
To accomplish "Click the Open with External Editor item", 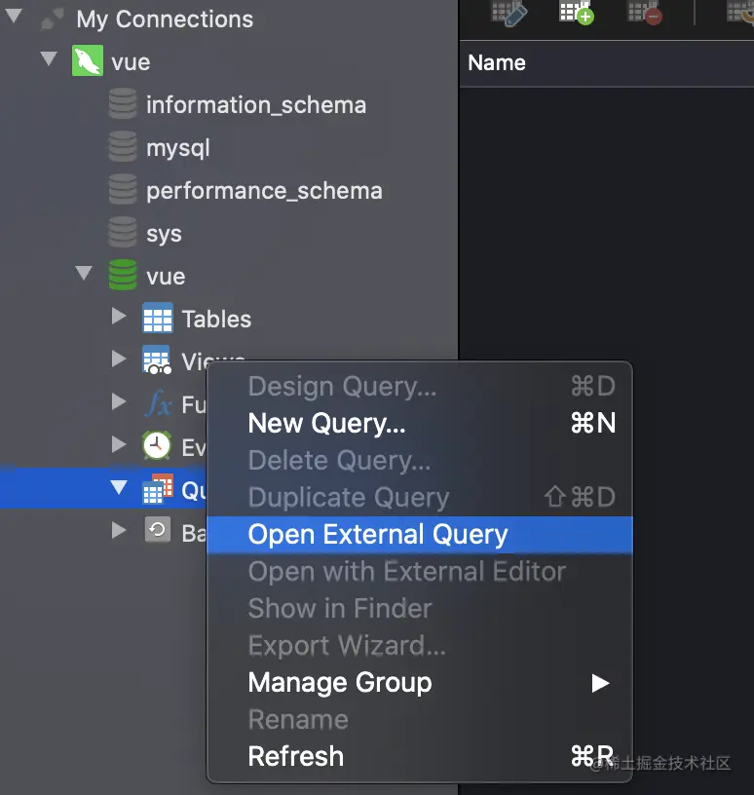I will point(420,572).
